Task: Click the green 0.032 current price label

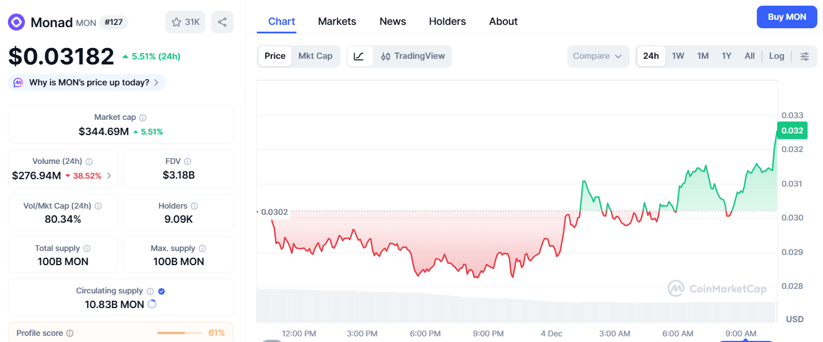Action: point(792,131)
